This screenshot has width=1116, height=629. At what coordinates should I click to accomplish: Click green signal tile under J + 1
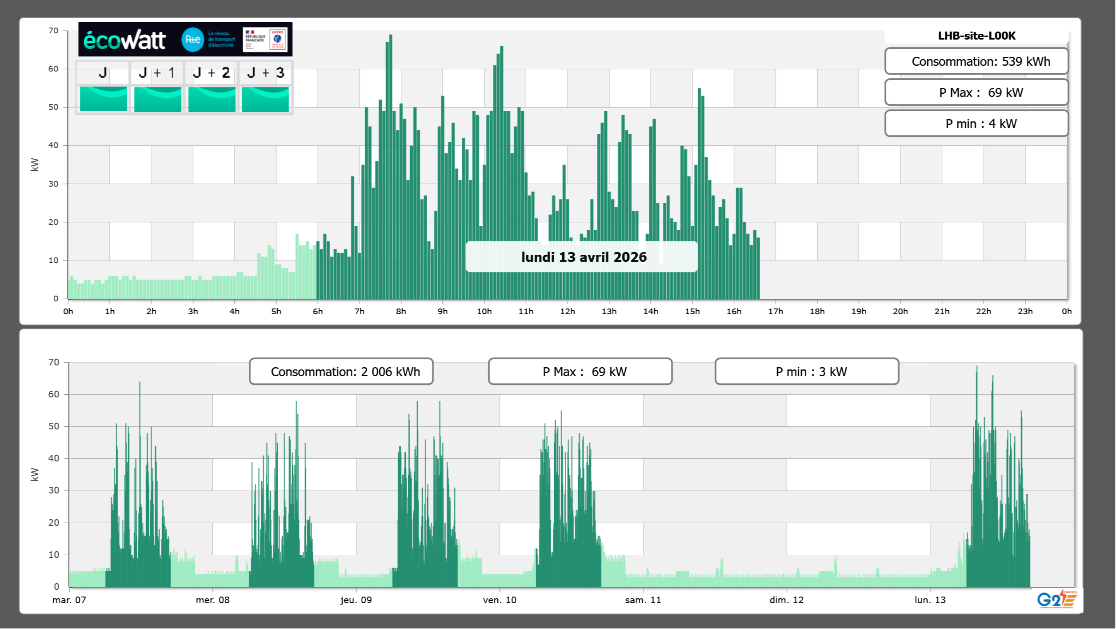pos(157,99)
